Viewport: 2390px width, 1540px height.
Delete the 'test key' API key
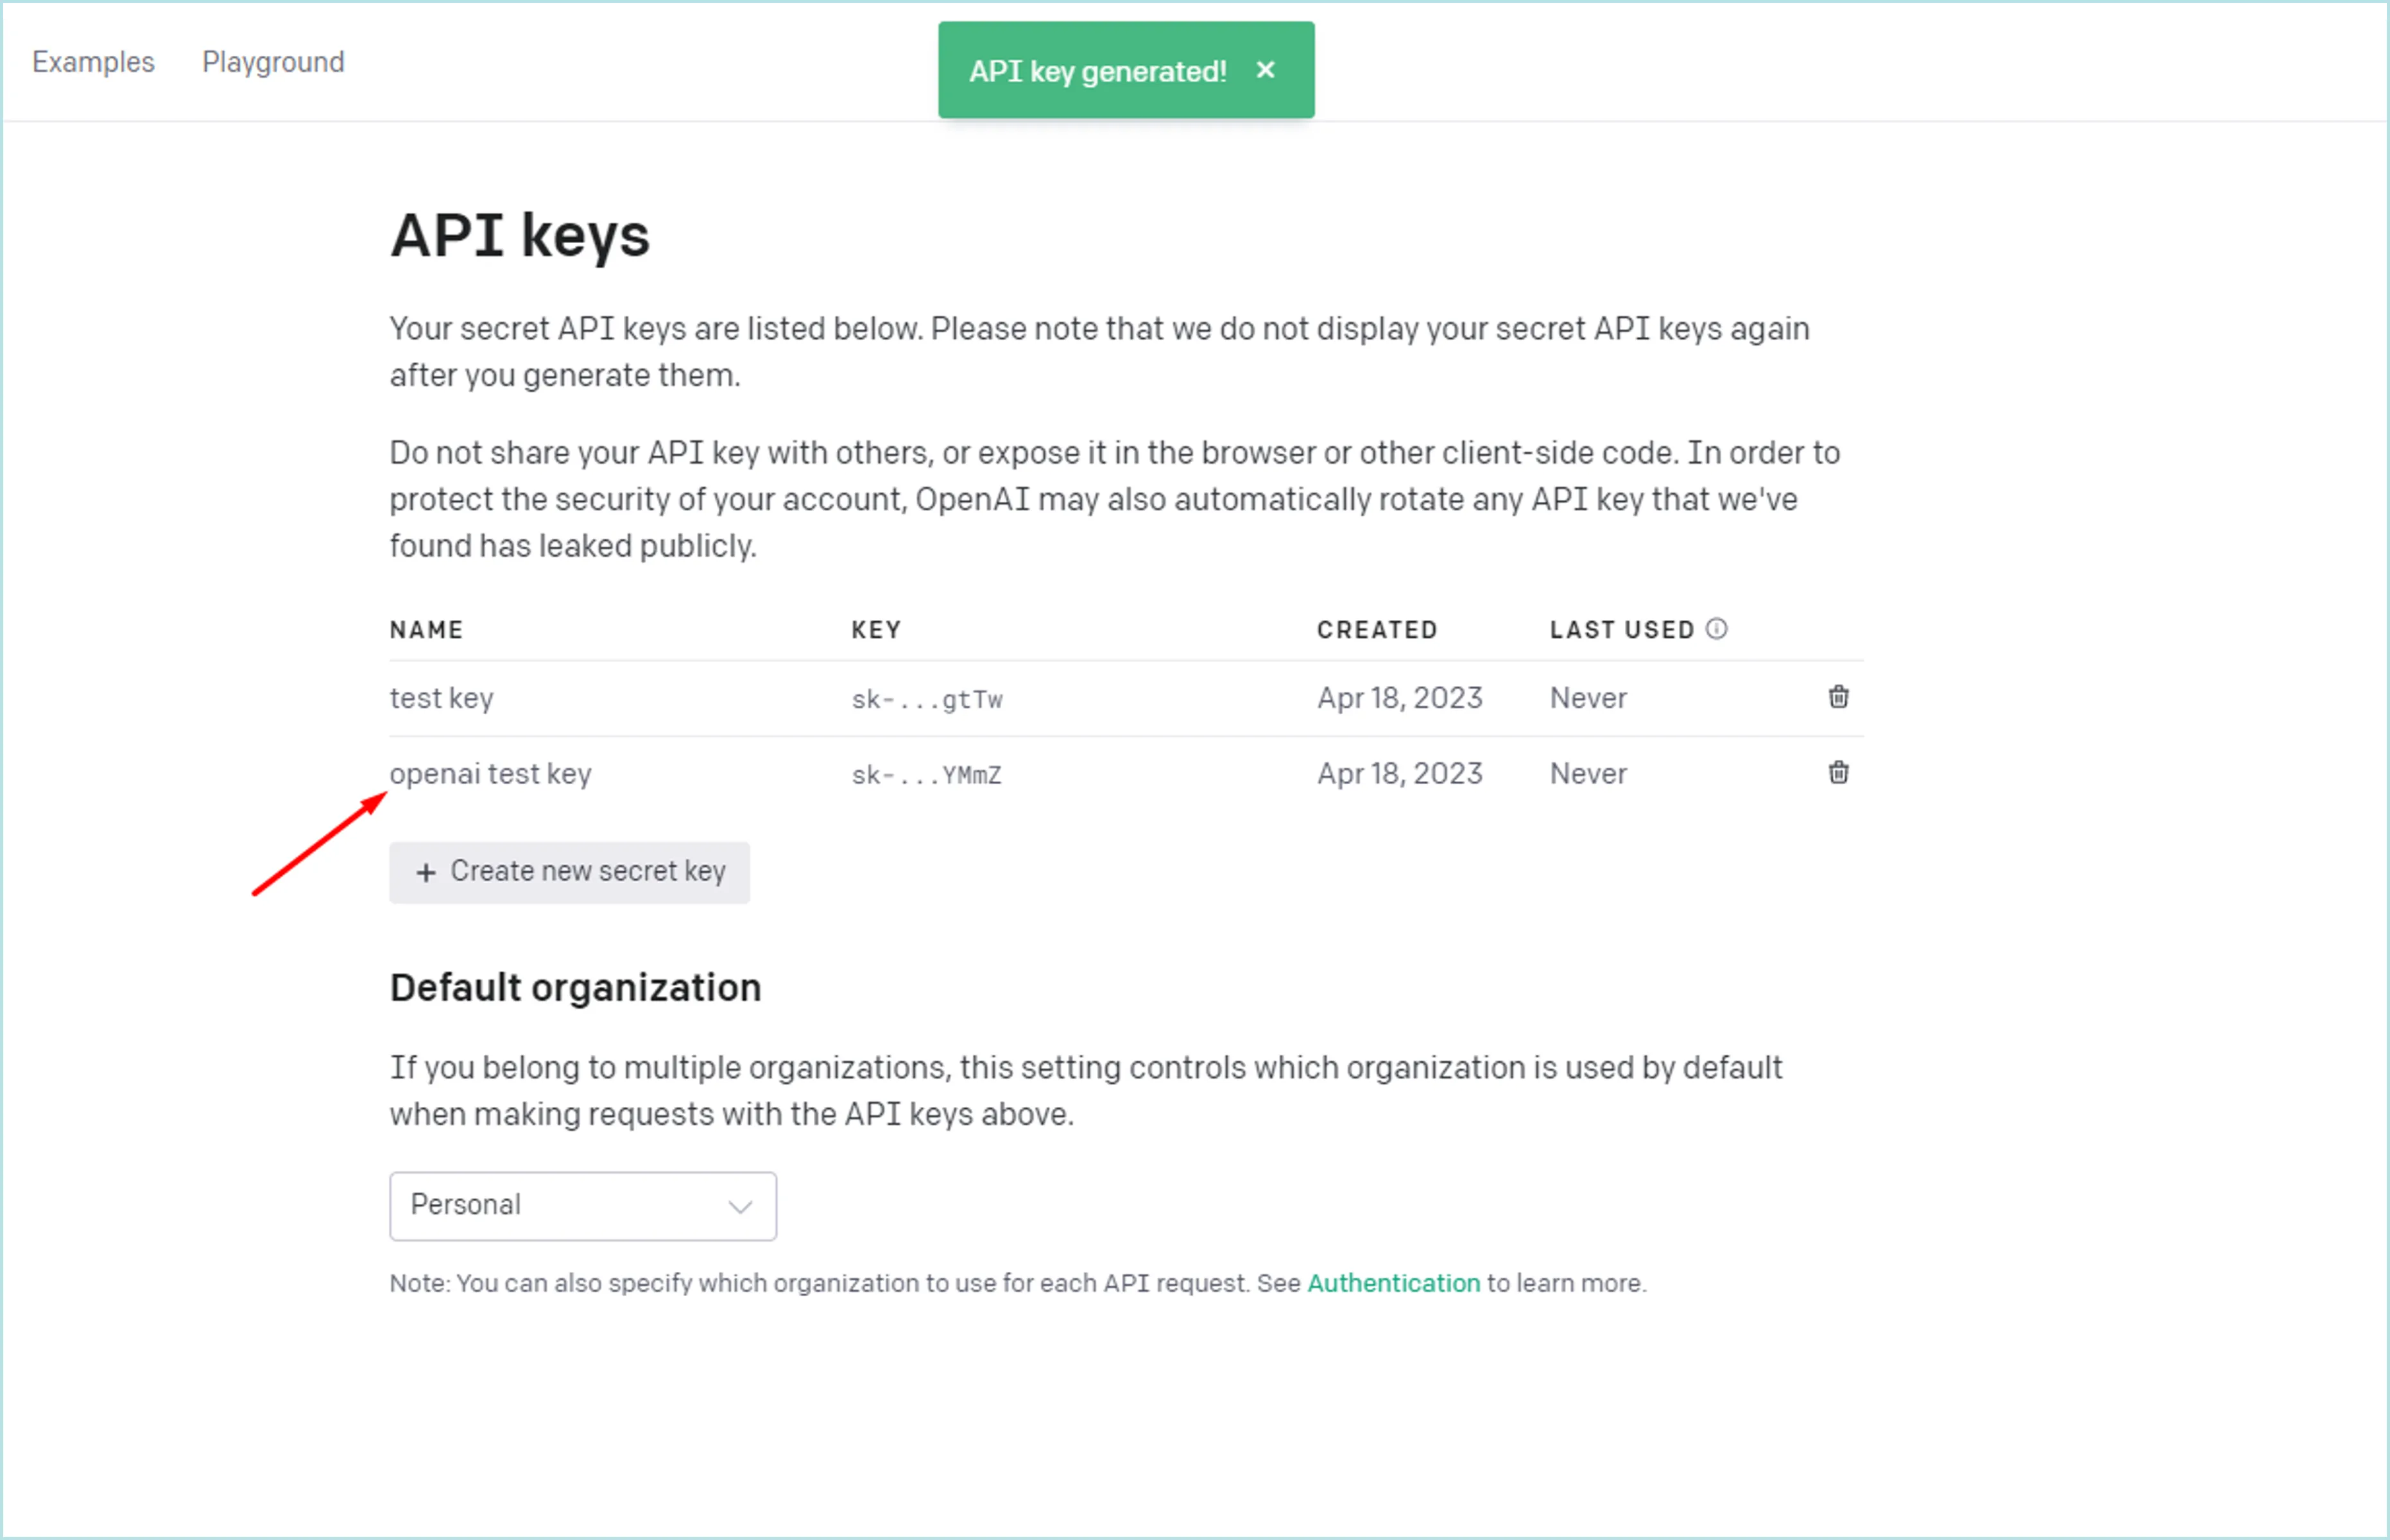click(1838, 697)
